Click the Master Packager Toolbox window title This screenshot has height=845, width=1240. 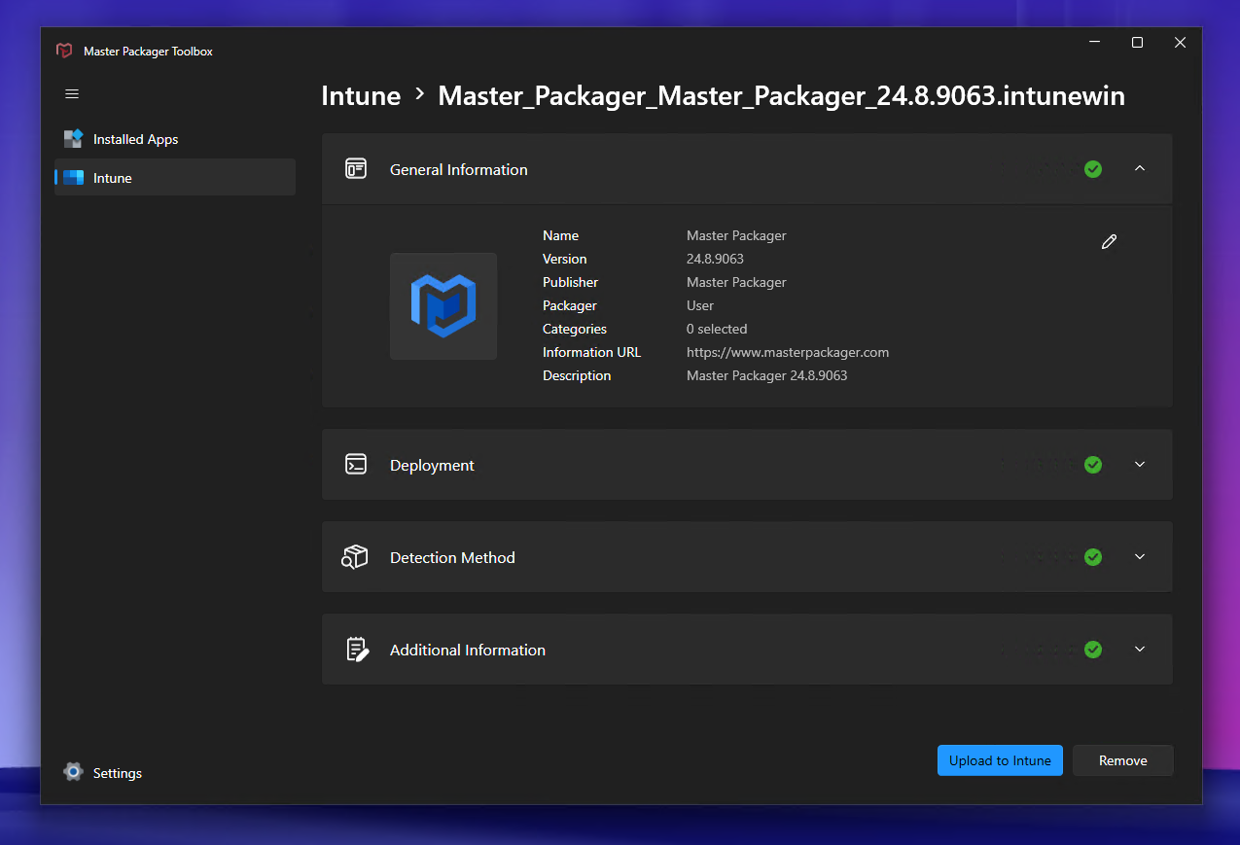click(148, 52)
